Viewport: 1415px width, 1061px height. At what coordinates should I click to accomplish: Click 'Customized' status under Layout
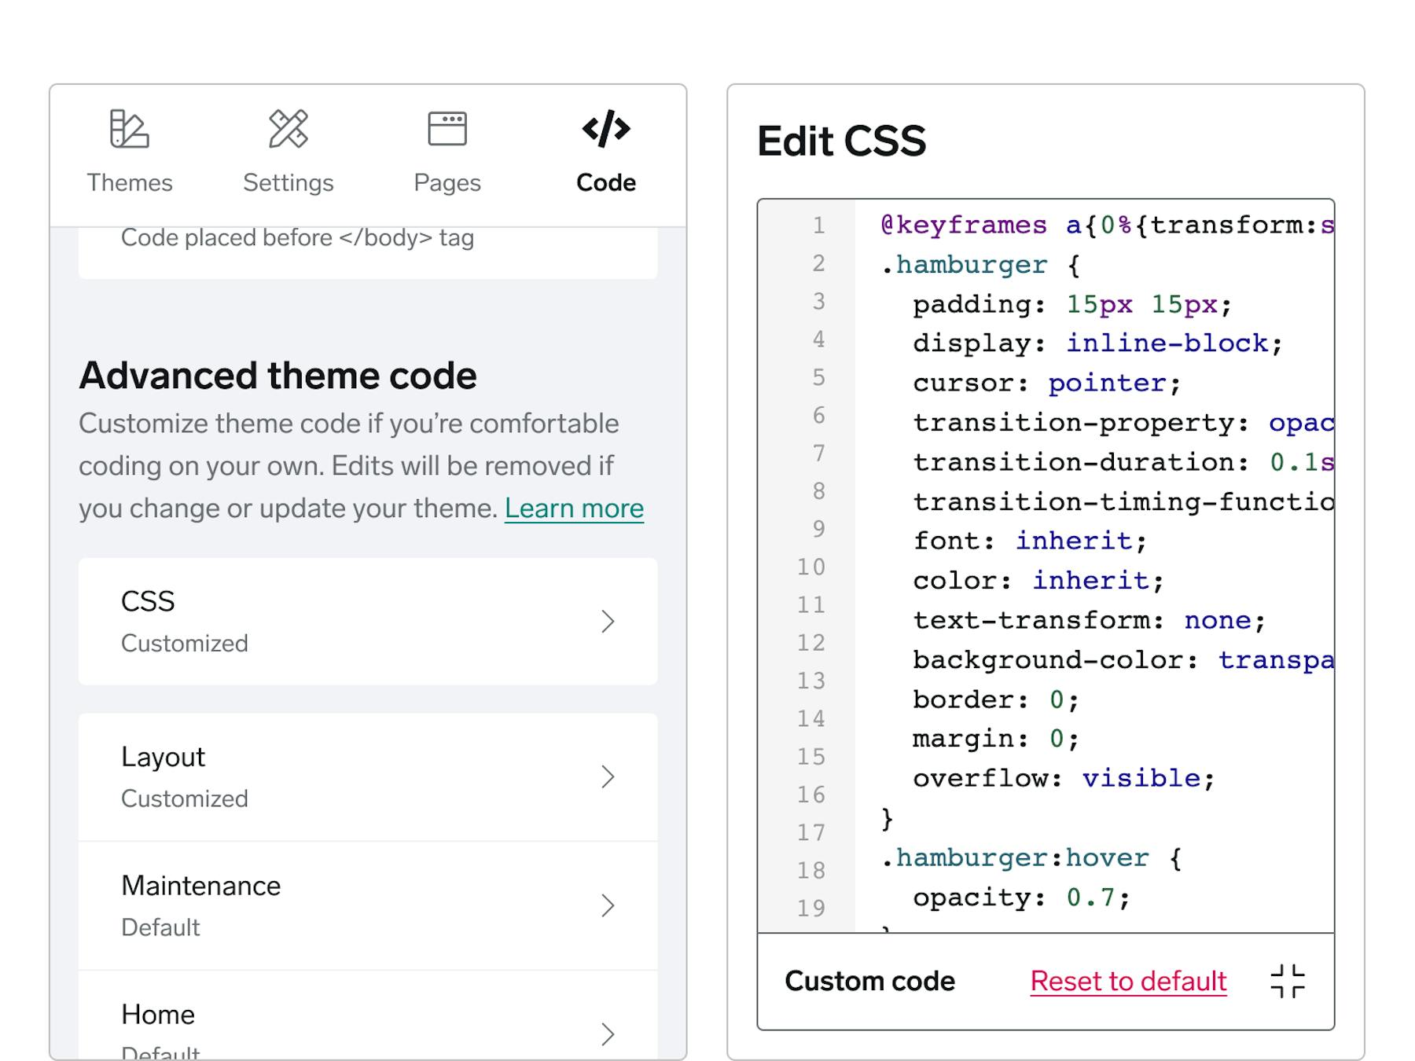pyautogui.click(x=185, y=799)
